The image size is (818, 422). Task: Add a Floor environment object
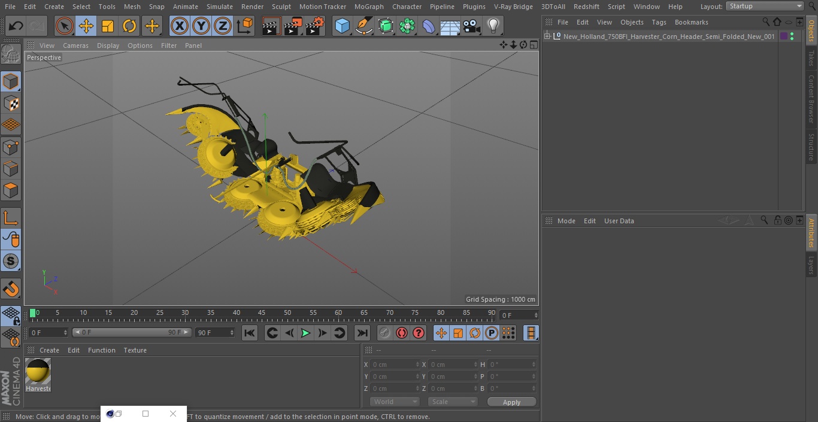tap(450, 26)
